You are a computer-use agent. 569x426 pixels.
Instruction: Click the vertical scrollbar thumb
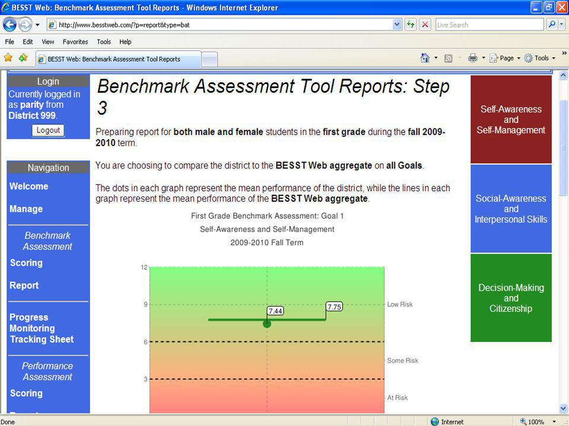[x=563, y=148]
